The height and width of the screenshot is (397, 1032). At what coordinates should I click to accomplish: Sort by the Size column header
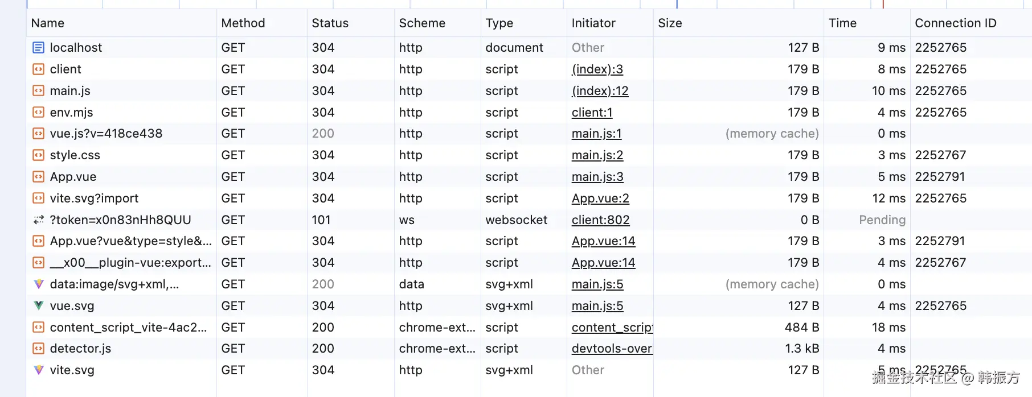tap(670, 23)
